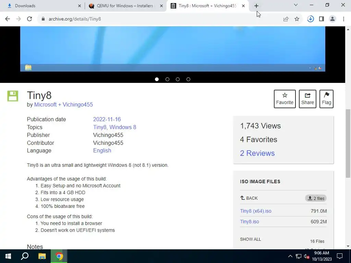Click the site lock icon
This screenshot has width=351, height=263.
pos(43,19)
